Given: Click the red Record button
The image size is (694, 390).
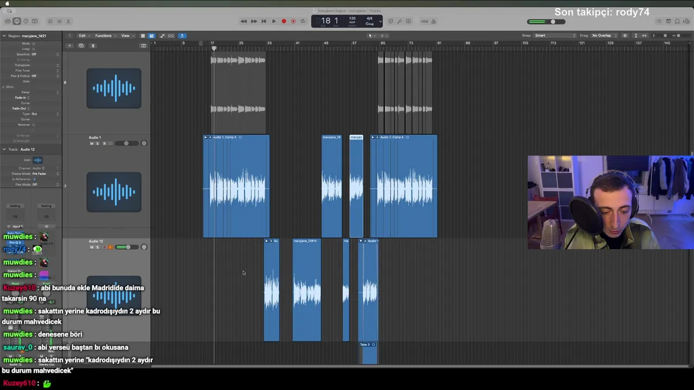Looking at the screenshot, I should coord(284,21).
